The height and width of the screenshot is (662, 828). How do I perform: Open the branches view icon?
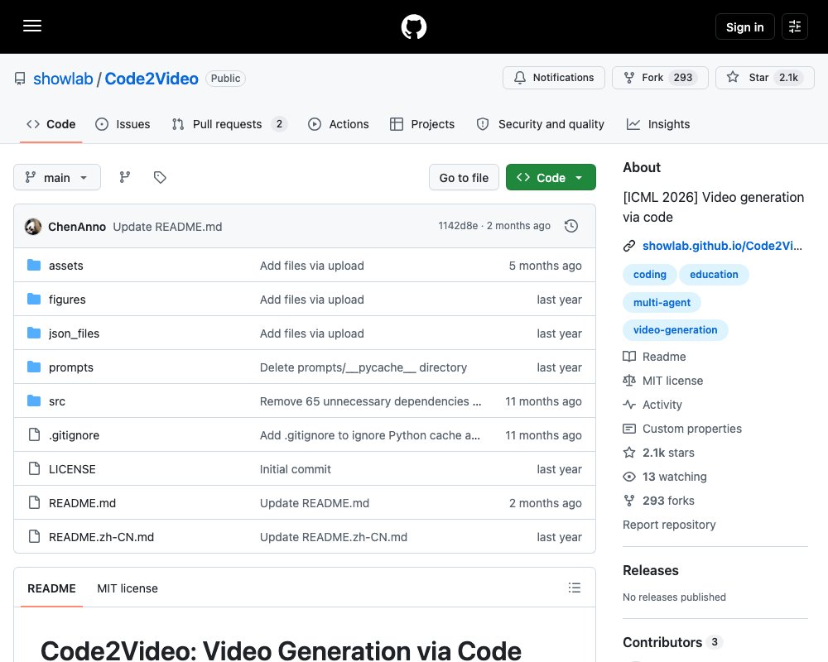point(125,177)
